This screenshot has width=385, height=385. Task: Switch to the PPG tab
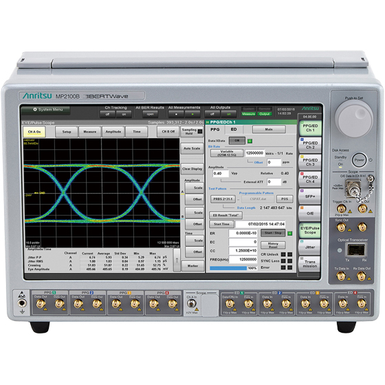(215, 129)
